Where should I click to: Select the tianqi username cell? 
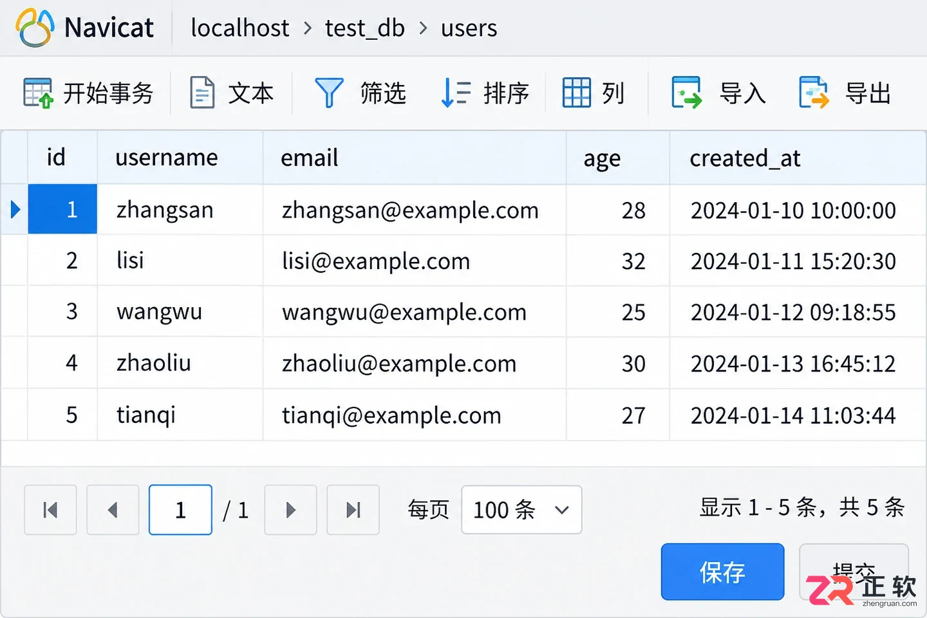coord(180,415)
